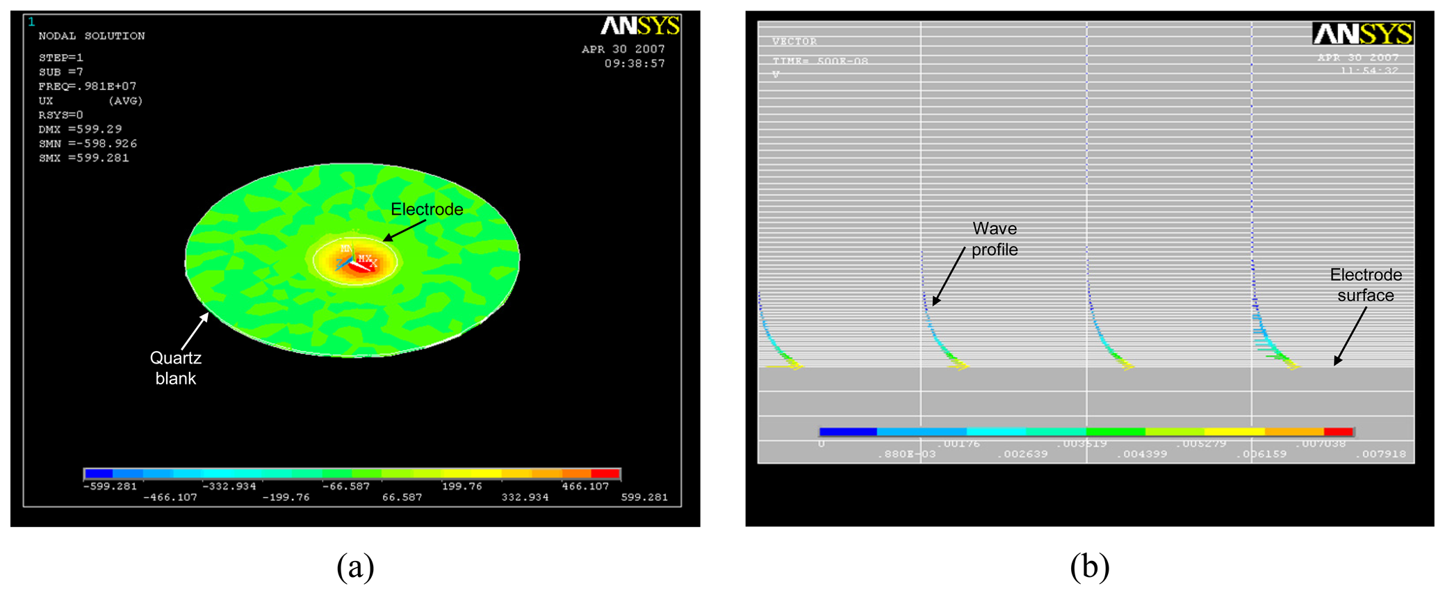Click the .880E-03 legend value
1445x595 pixels.
(906, 455)
